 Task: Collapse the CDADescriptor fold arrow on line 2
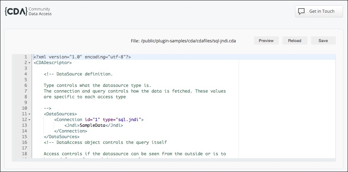click(29, 63)
